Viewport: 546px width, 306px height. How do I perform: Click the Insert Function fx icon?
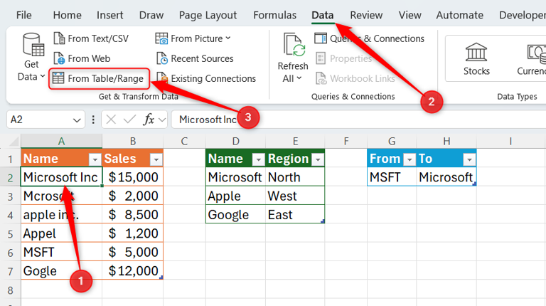click(149, 120)
